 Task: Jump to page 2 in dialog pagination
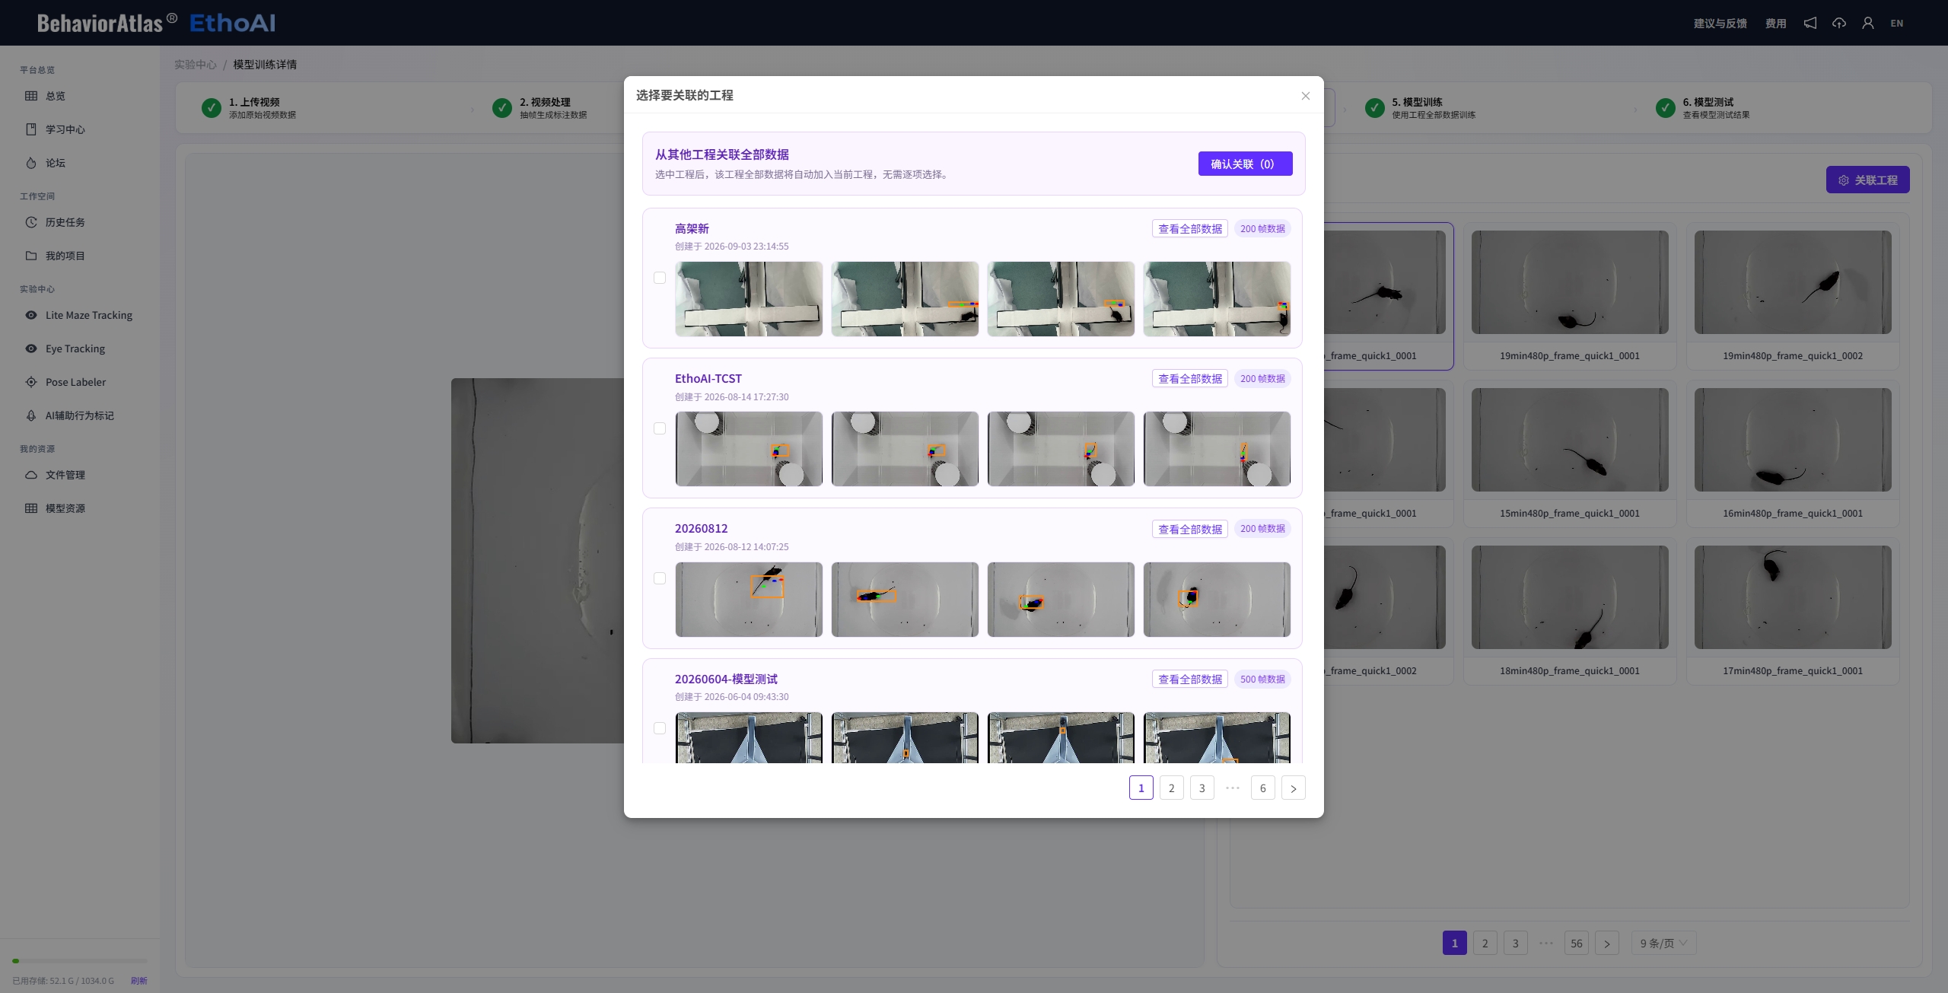coord(1172,788)
